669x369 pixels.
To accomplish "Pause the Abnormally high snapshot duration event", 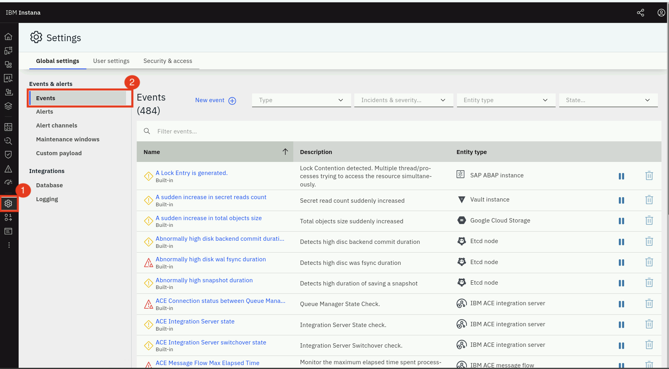I will pos(621,283).
